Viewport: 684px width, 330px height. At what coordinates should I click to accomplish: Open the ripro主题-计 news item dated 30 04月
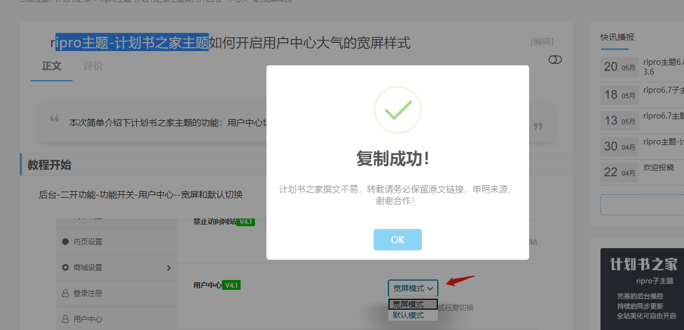click(663, 142)
